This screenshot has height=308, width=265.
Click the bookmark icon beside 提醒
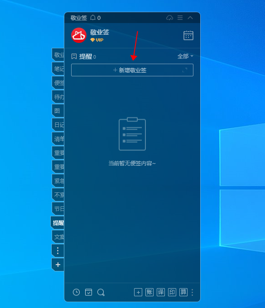(x=74, y=56)
